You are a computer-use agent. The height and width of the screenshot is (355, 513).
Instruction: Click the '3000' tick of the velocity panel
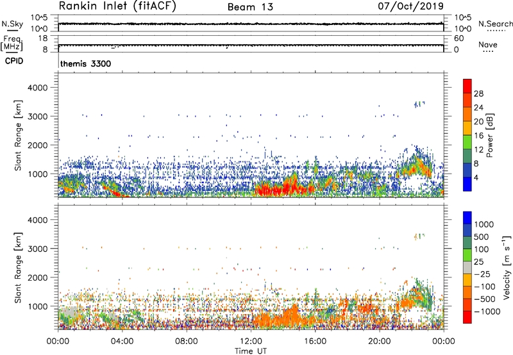tap(37, 249)
